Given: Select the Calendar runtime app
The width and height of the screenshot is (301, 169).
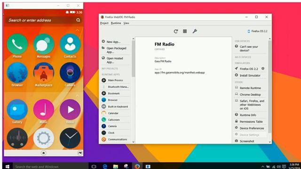Looking at the screenshot, I should tap(115, 113).
